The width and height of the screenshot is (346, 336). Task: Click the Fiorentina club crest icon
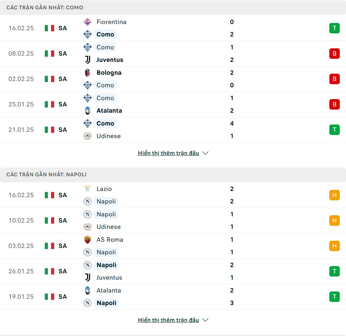(88, 22)
